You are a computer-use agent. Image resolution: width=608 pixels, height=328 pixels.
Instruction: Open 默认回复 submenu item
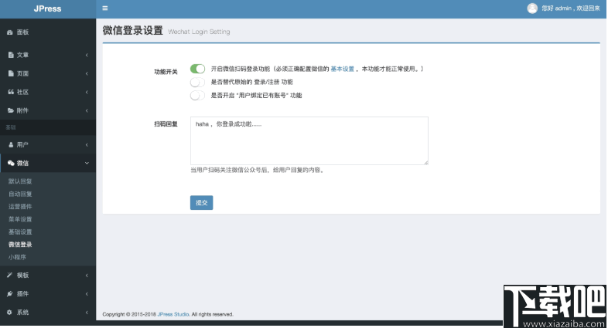click(20, 181)
